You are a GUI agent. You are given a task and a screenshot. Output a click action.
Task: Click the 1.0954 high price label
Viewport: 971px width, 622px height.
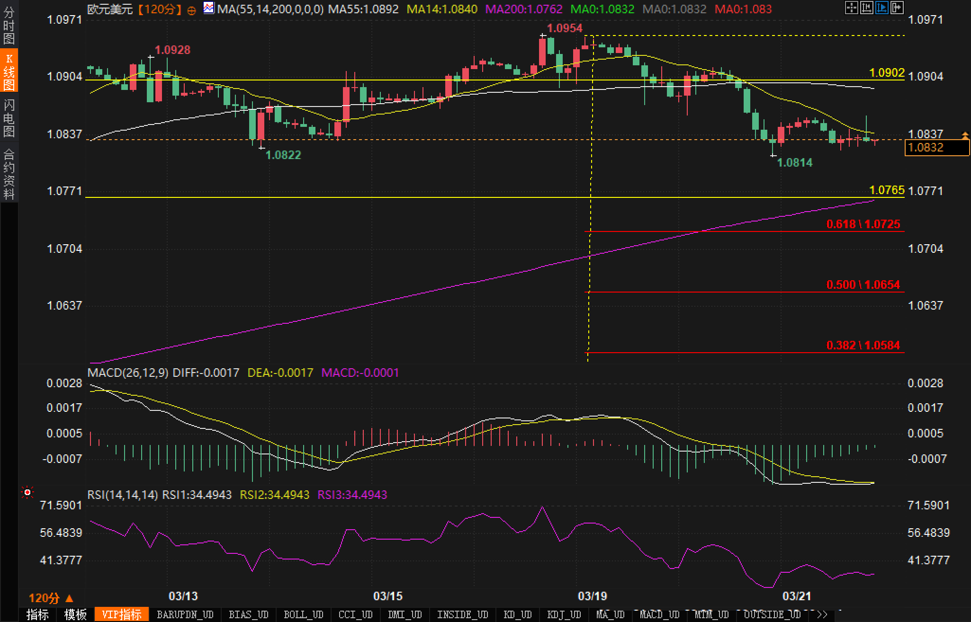point(565,28)
